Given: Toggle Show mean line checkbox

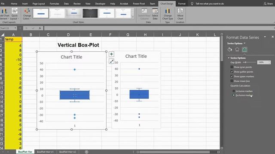Looking at the screenshot, I should pyautogui.click(x=232, y=81).
